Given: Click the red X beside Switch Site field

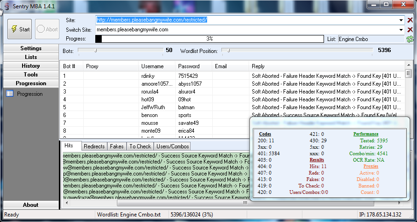Looking at the screenshot, I should (410, 30).
